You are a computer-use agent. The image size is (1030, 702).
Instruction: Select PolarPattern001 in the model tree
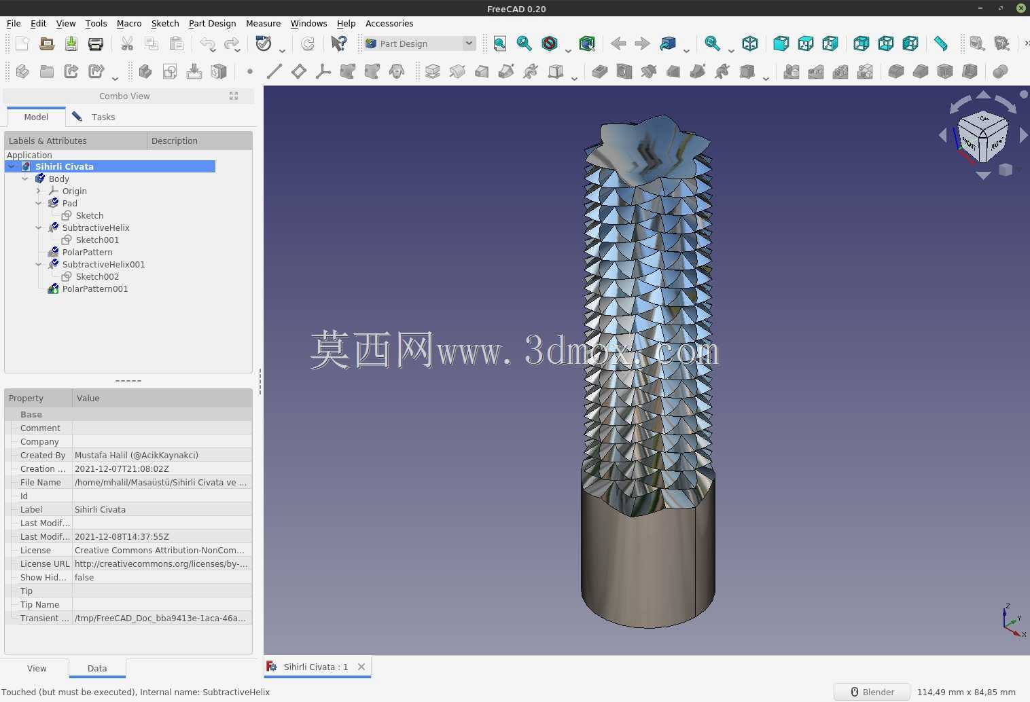pos(95,289)
